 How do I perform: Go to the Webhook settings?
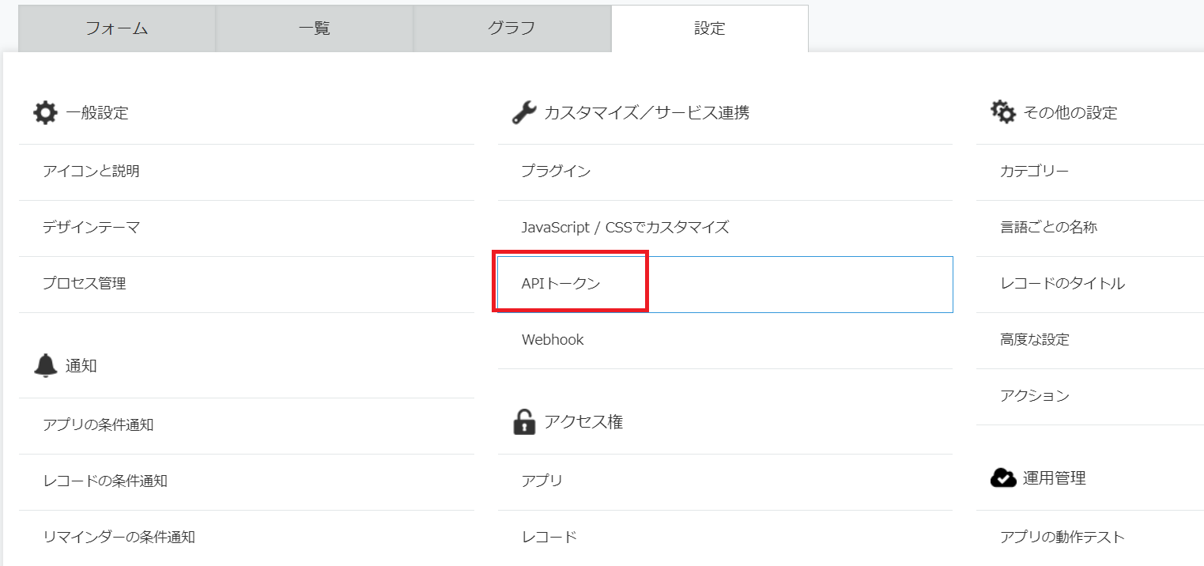(x=553, y=340)
